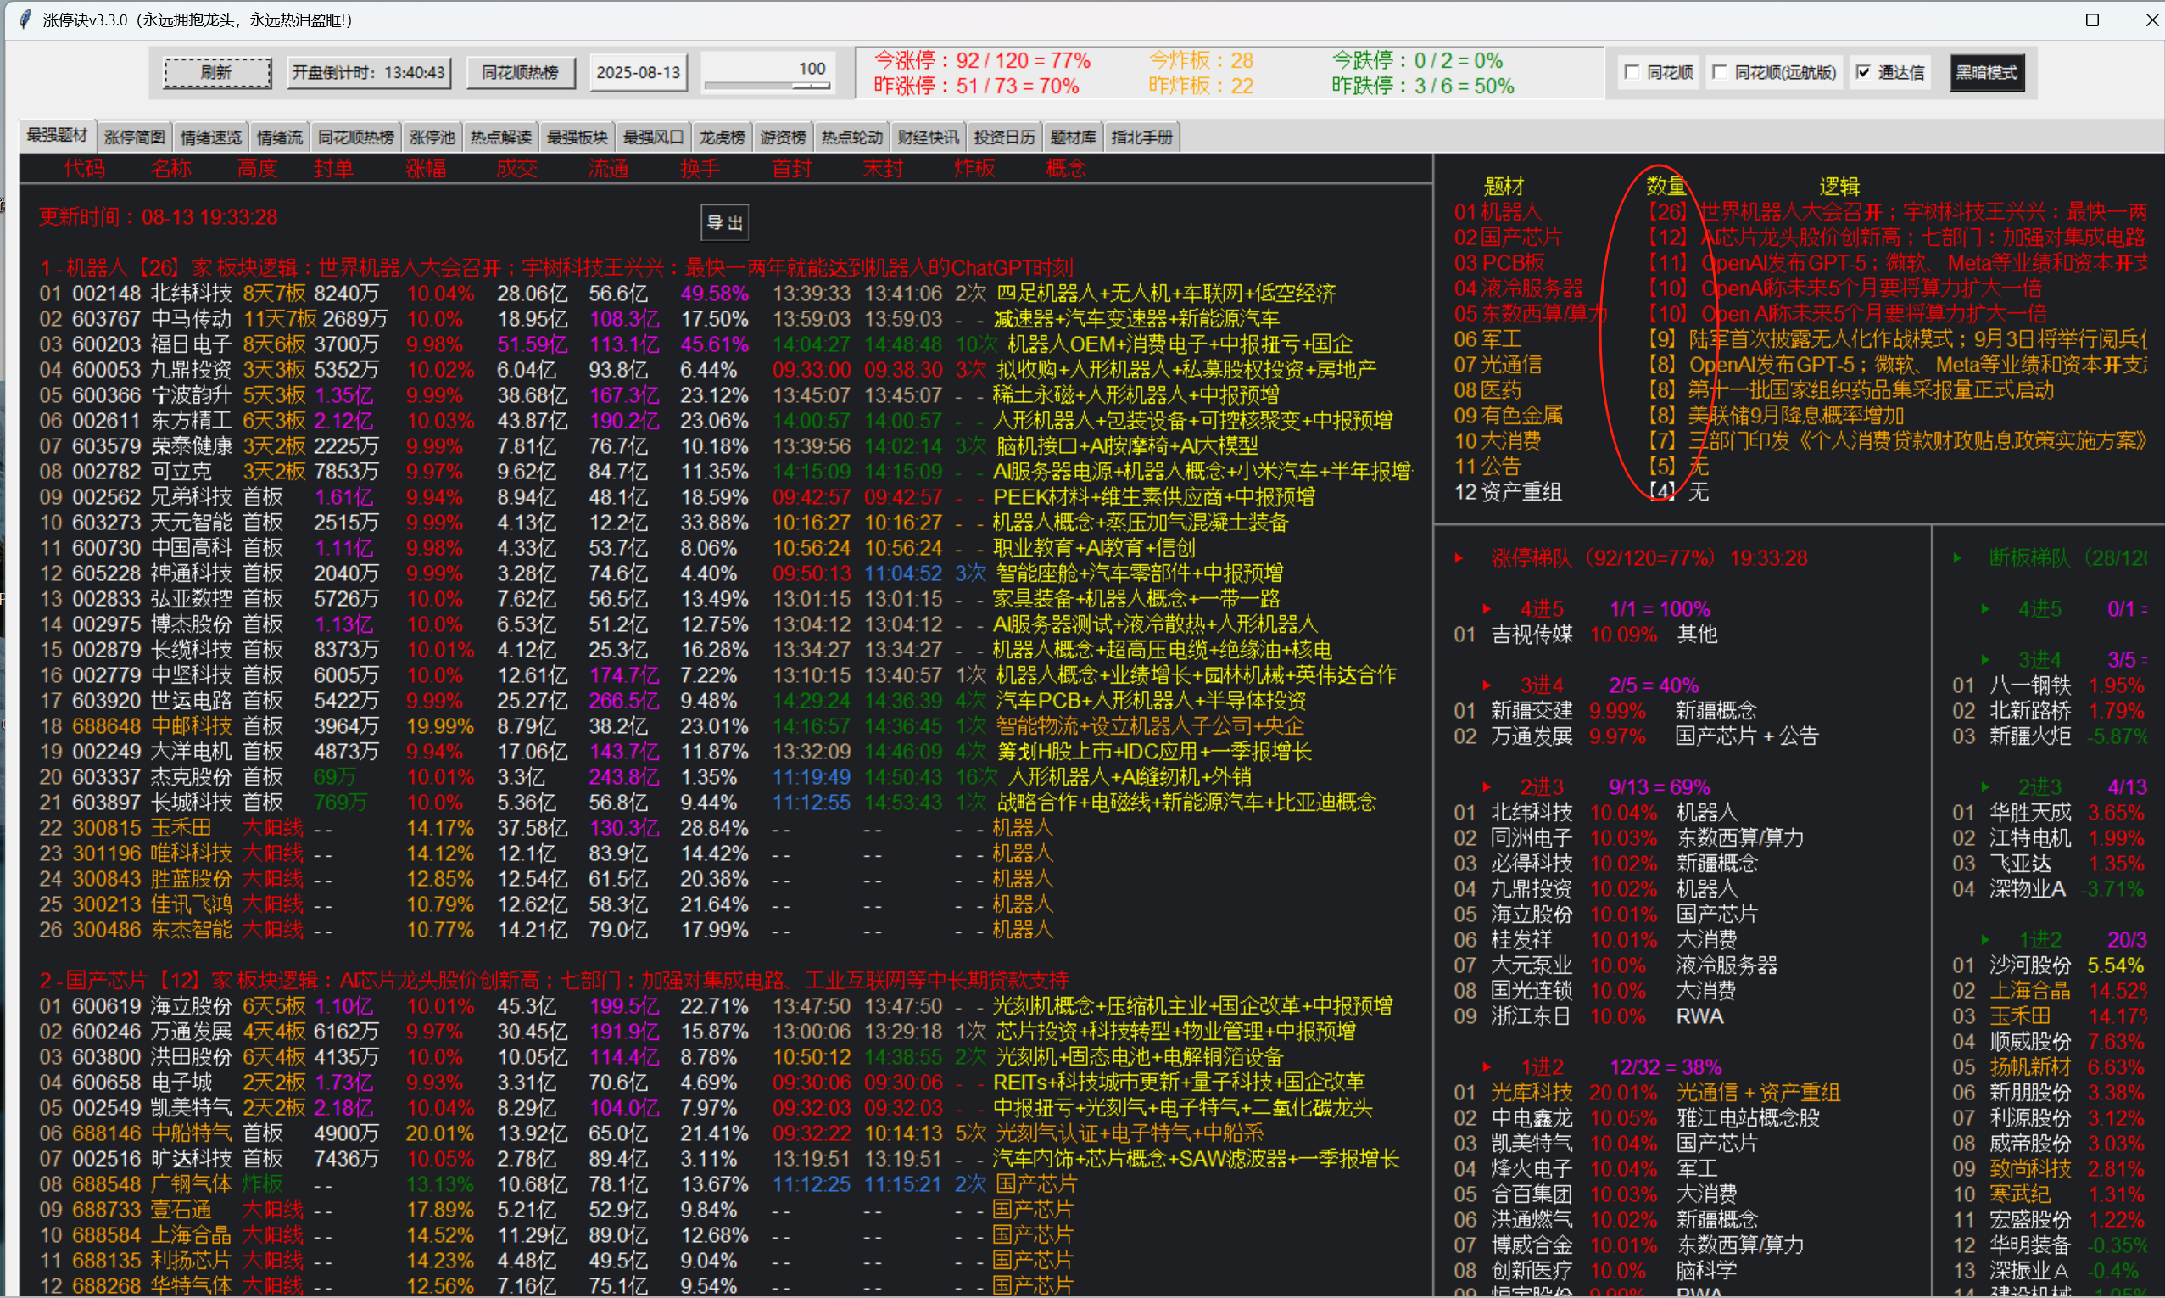Click the 导出 export button

coord(724,223)
